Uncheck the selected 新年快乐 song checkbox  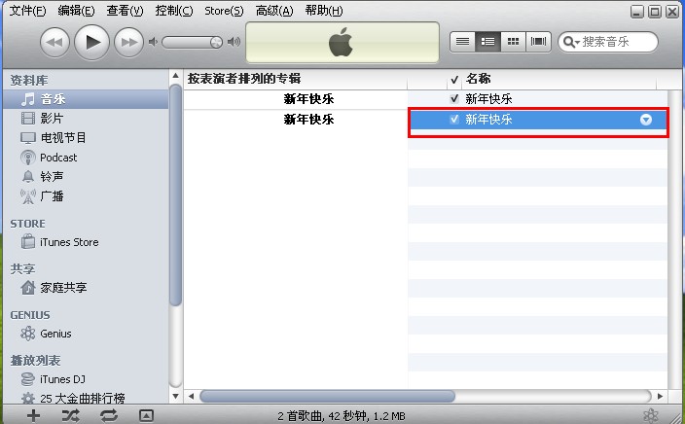click(454, 120)
